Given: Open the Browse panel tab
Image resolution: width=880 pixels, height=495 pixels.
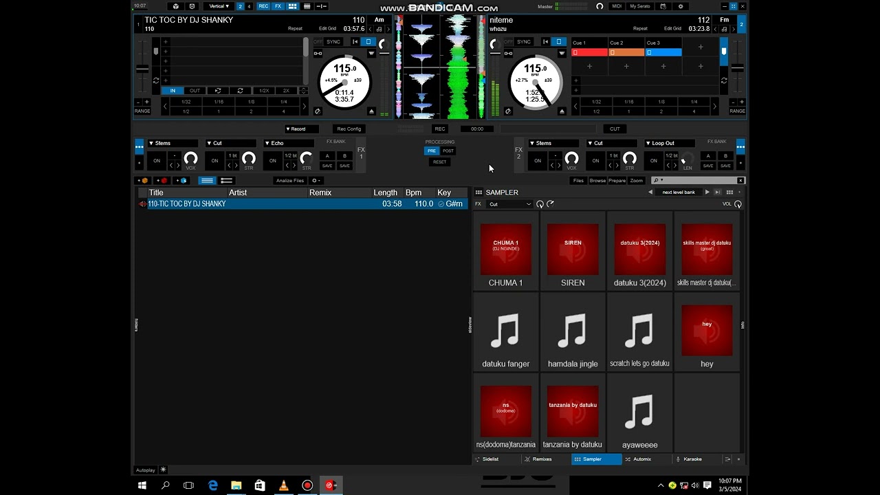Looking at the screenshot, I should (597, 181).
